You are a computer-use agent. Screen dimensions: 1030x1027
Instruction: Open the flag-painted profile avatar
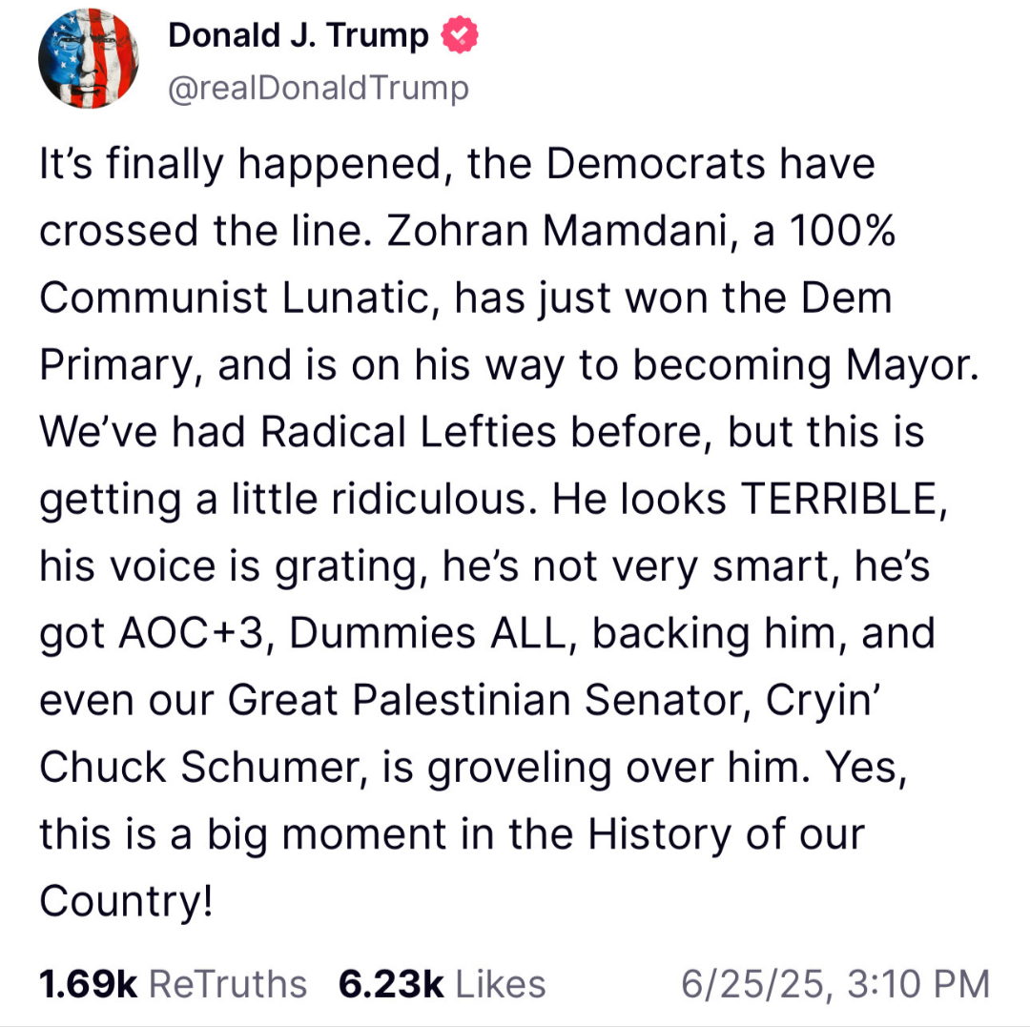tap(89, 59)
